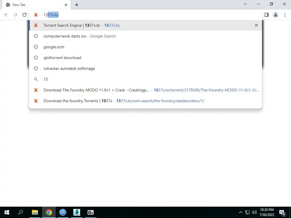This screenshot has height=218, width=291.
Task: Choose the google.ocm history suggestion
Action: [145, 47]
